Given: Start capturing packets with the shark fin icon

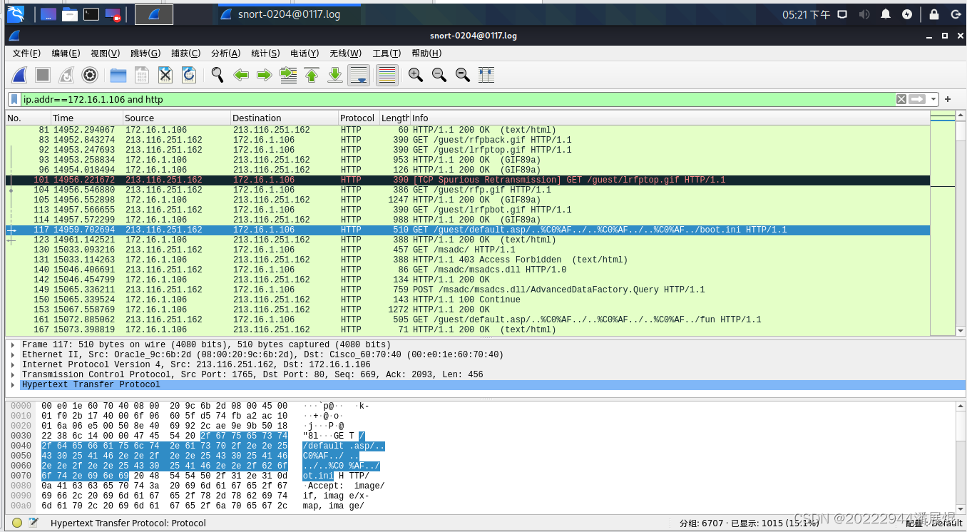Looking at the screenshot, I should pos(19,75).
